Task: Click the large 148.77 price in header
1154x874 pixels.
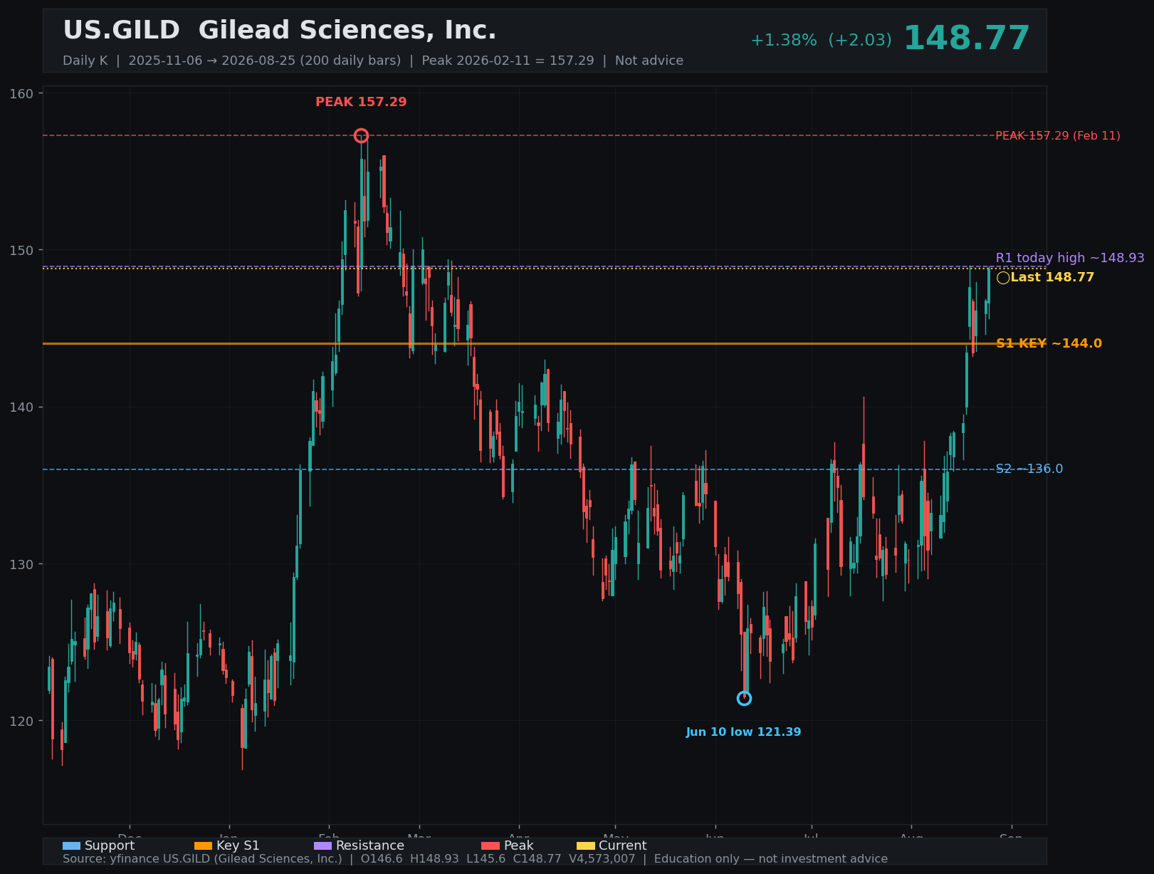Action: tap(966, 38)
